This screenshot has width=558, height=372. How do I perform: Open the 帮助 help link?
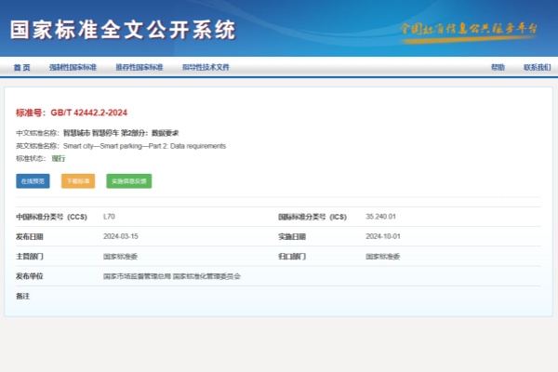[x=498, y=68]
